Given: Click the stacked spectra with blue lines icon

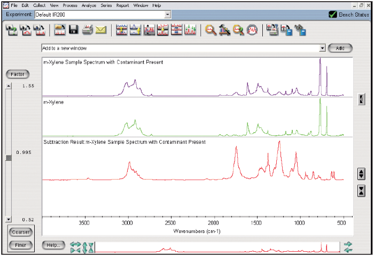Looking at the screenshot, I should (x=176, y=30).
